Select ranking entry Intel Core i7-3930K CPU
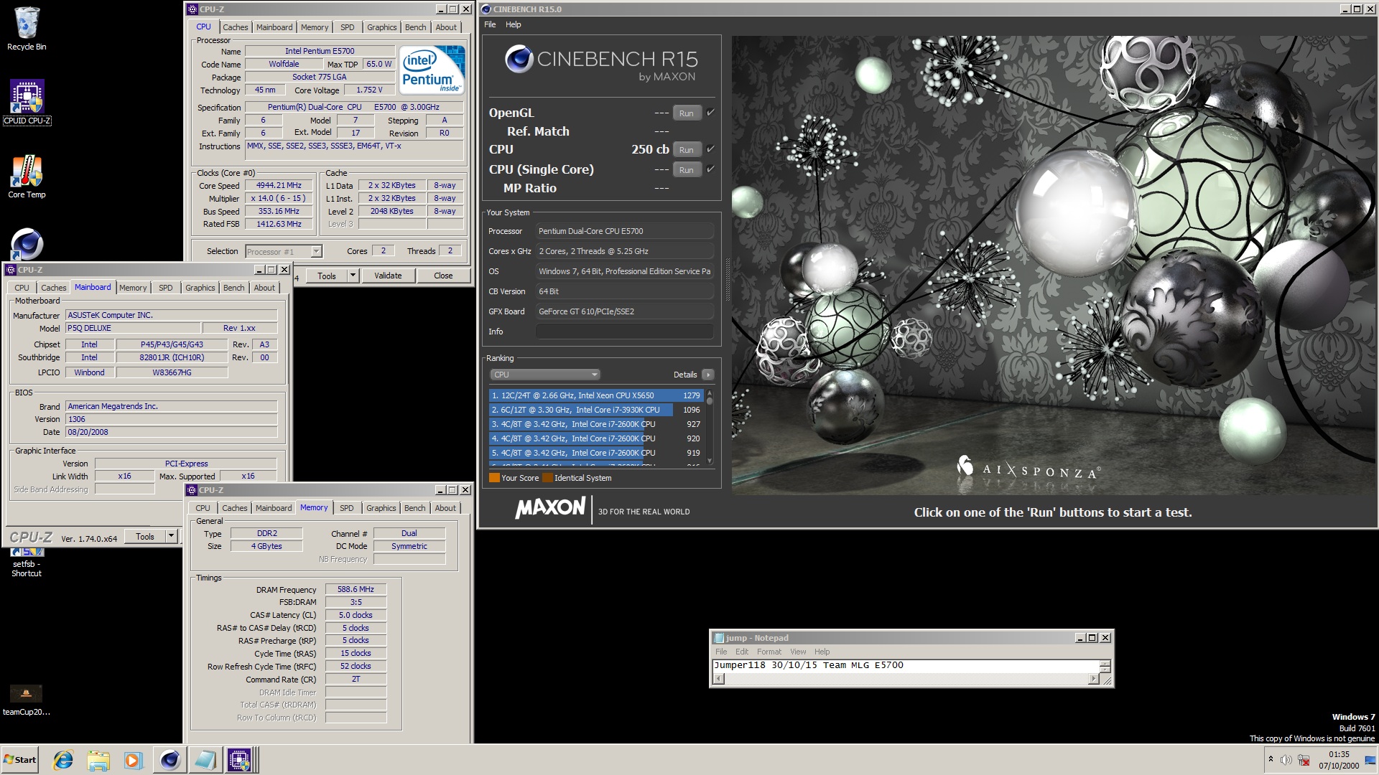 595,410
